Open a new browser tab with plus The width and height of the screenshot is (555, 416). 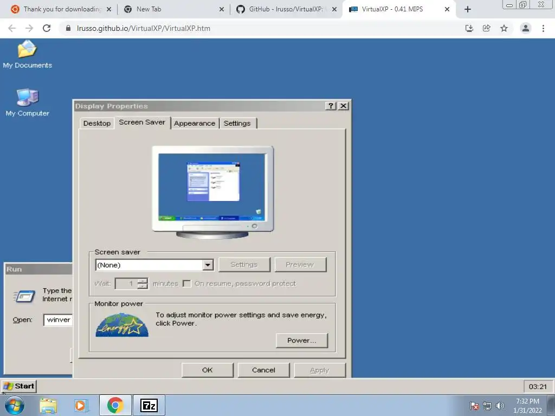pyautogui.click(x=468, y=9)
